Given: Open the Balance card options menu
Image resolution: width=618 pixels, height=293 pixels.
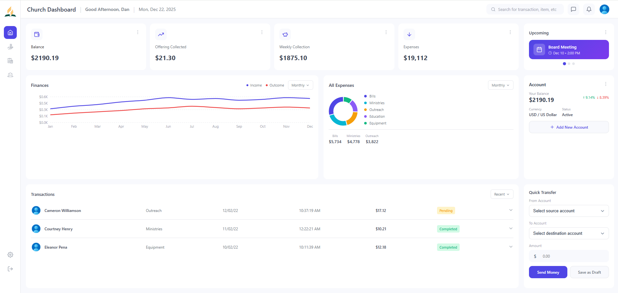Looking at the screenshot, I should pos(137,32).
